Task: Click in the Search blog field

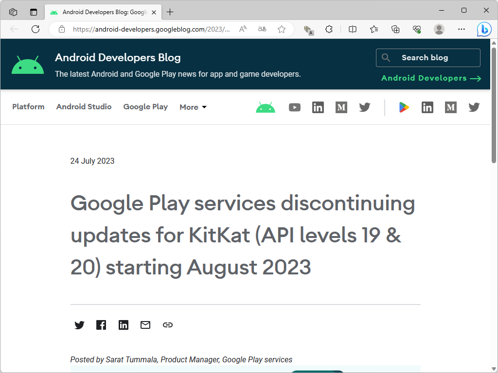Action: coord(428,58)
